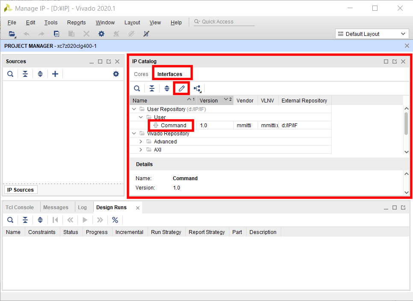
Task: Collapse the User folder node
Action: pos(141,117)
